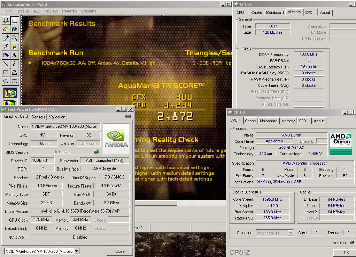The width and height of the screenshot is (356, 257).
Task: Click the Instructions MMX, 3DNow!, SSE field
Action: pos(305,182)
